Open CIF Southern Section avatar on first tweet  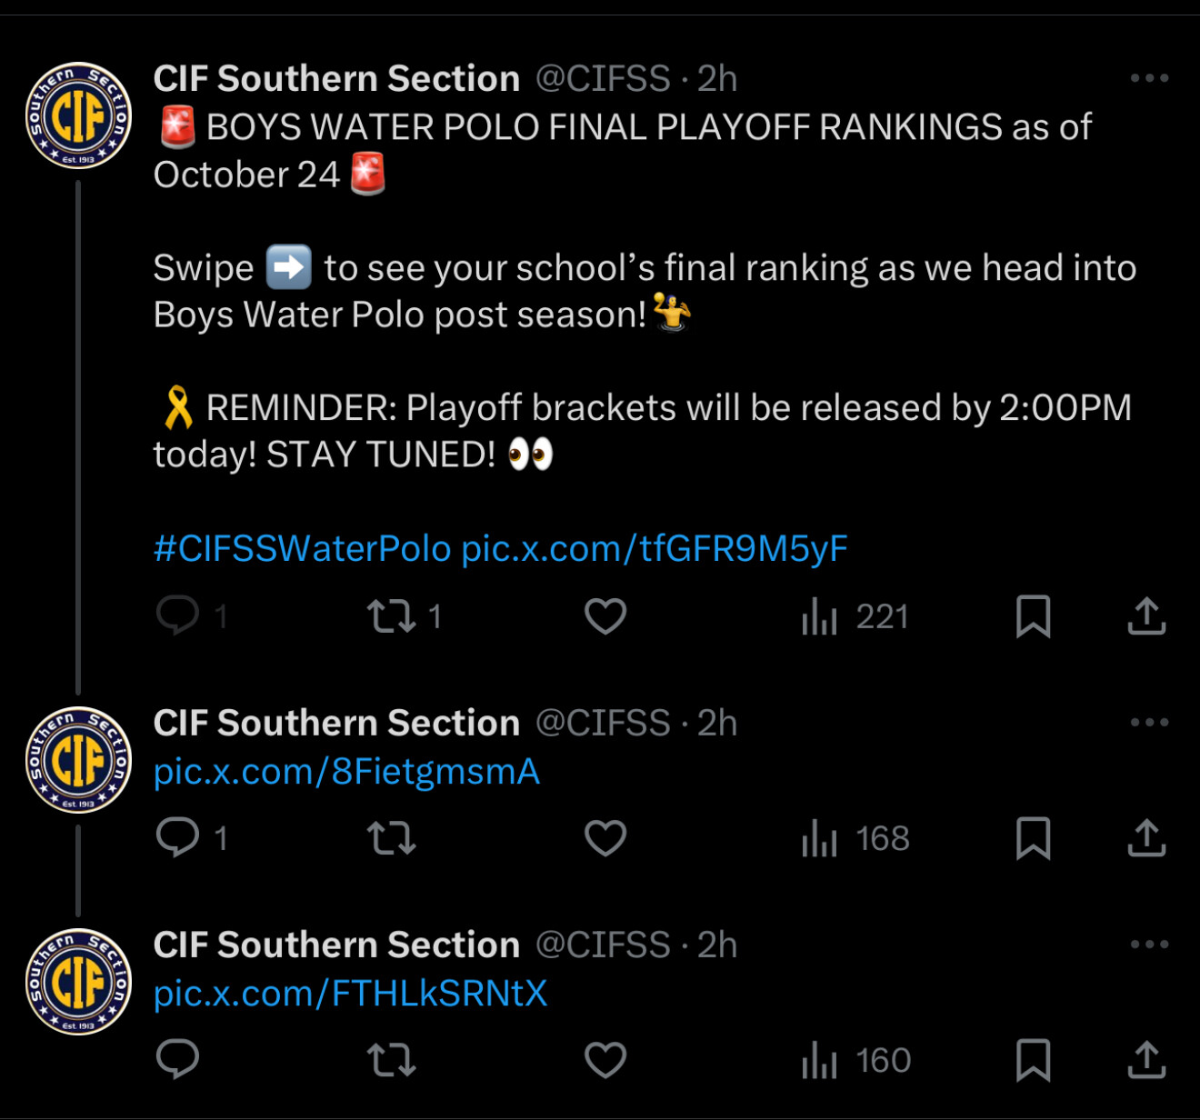point(79,115)
